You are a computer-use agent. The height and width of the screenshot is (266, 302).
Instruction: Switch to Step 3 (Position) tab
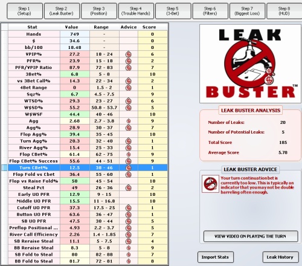coord(99,11)
